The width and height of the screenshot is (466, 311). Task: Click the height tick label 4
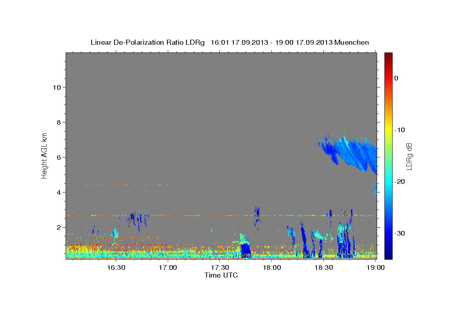pyautogui.click(x=58, y=192)
